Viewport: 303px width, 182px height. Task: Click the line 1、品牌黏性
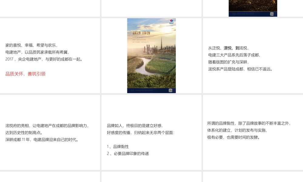point(117,146)
